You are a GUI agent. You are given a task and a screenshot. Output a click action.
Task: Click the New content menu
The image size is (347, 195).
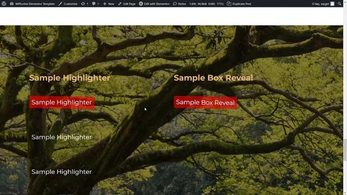[x=108, y=4]
